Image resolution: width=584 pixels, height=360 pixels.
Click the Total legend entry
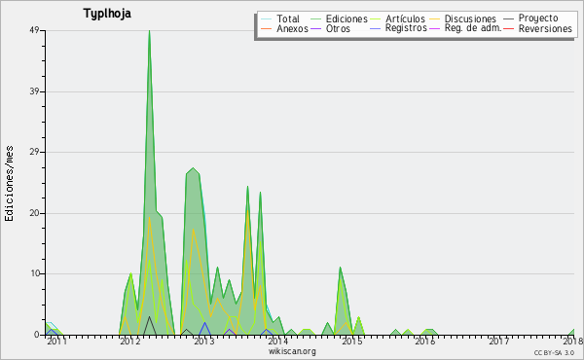point(280,18)
